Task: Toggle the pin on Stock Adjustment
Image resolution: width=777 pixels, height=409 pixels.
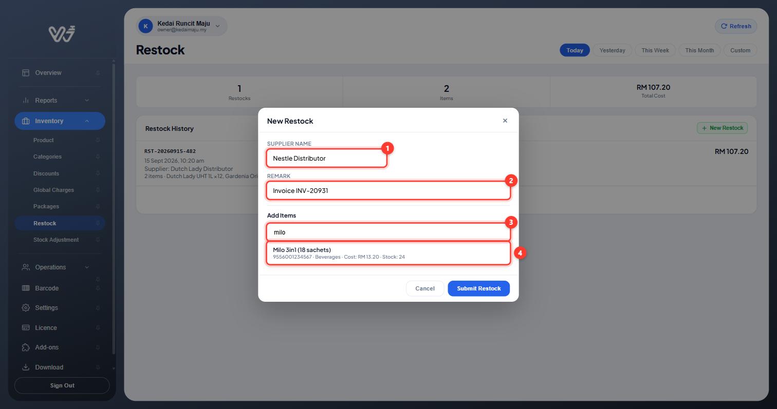Action: tap(98, 240)
